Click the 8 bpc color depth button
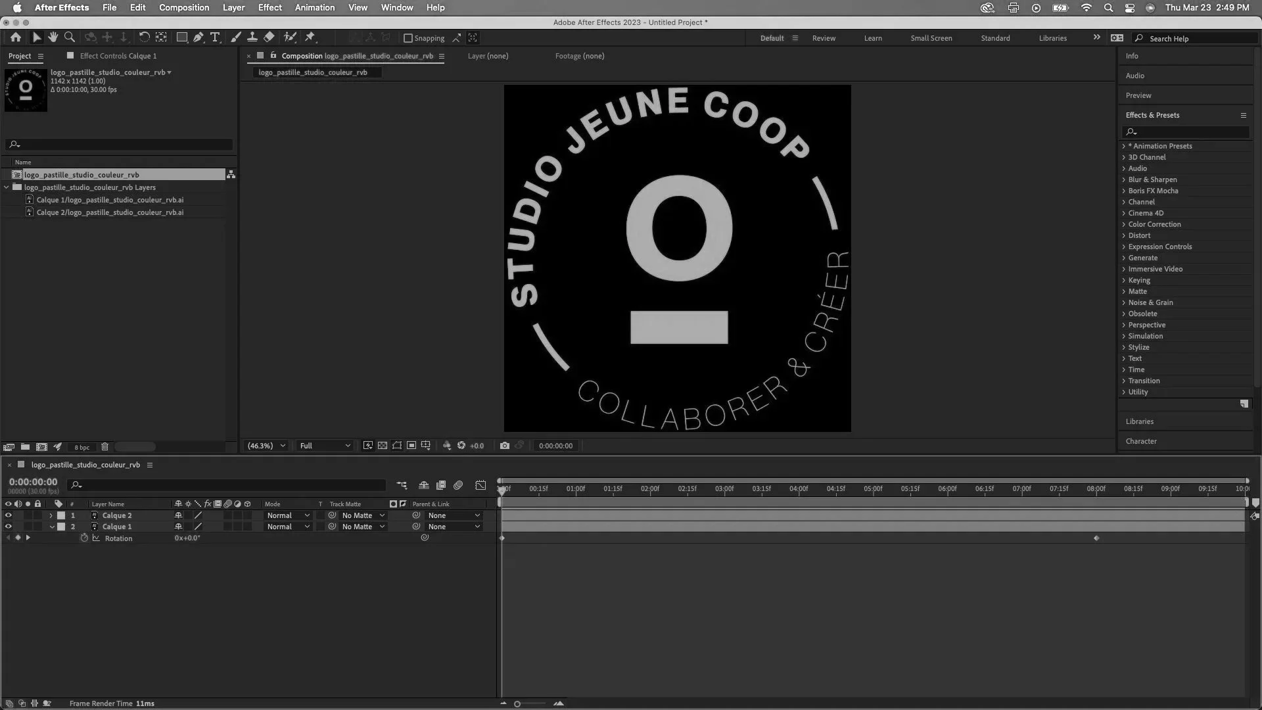 coord(82,447)
